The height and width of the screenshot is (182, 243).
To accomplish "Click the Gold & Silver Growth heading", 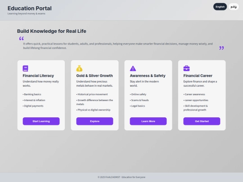I will [94, 75].
